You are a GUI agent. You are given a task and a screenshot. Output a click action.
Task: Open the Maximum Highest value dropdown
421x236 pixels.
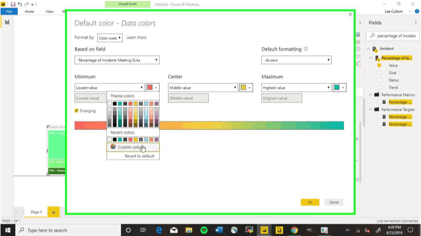297,88
